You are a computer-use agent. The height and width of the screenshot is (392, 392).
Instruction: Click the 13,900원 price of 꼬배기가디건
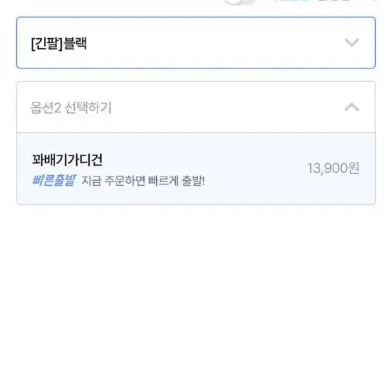[333, 168]
